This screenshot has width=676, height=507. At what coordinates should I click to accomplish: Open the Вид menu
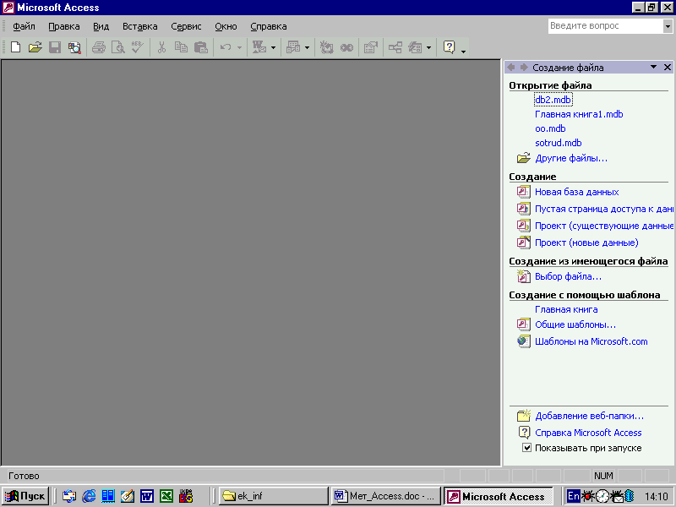[x=101, y=26]
